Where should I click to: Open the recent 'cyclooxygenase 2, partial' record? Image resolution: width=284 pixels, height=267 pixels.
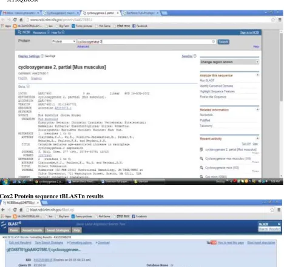pyautogui.click(x=231, y=150)
